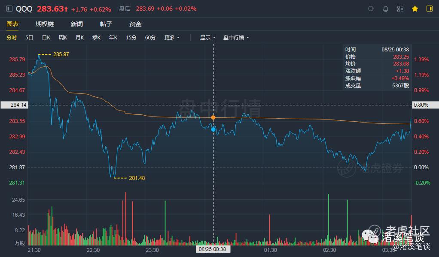Click the 均价 value 283.68 in tooltip
Screen dimensions: 439x257
coord(401,64)
